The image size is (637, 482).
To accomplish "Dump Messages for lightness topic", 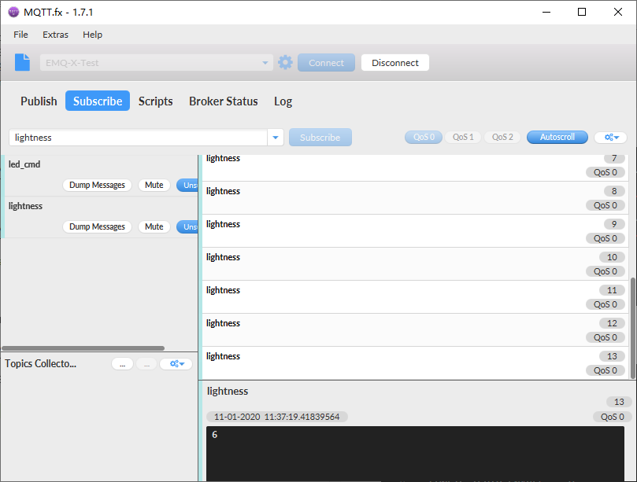I will pos(97,226).
